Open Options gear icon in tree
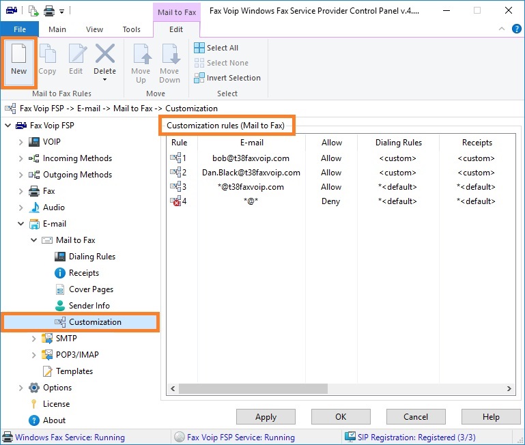525x445 pixels. (34, 388)
